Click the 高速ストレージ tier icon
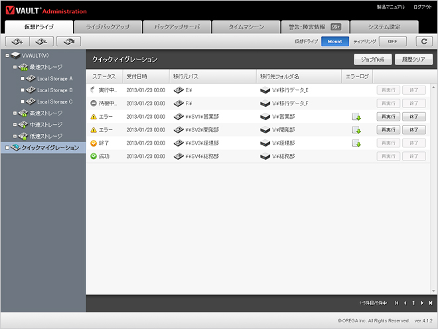 23,113
